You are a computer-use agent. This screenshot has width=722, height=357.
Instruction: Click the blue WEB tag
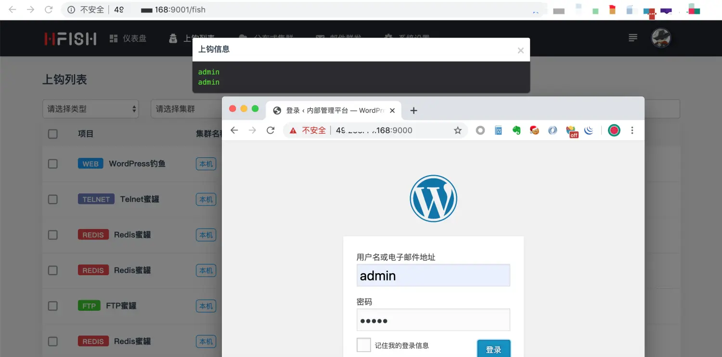tap(90, 164)
